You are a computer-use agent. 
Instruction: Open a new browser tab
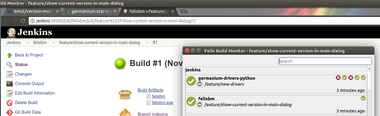[x=183, y=12]
